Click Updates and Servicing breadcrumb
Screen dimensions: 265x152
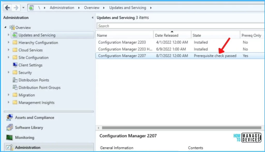(128, 8)
